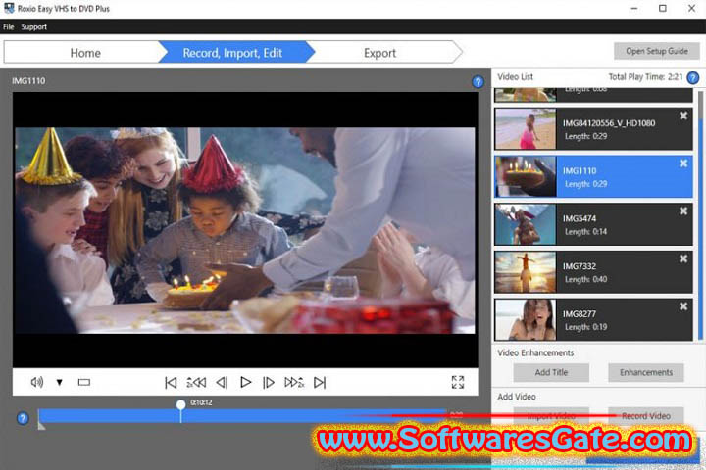Remove IMG84120556_V_HD1080 from the list

[683, 116]
